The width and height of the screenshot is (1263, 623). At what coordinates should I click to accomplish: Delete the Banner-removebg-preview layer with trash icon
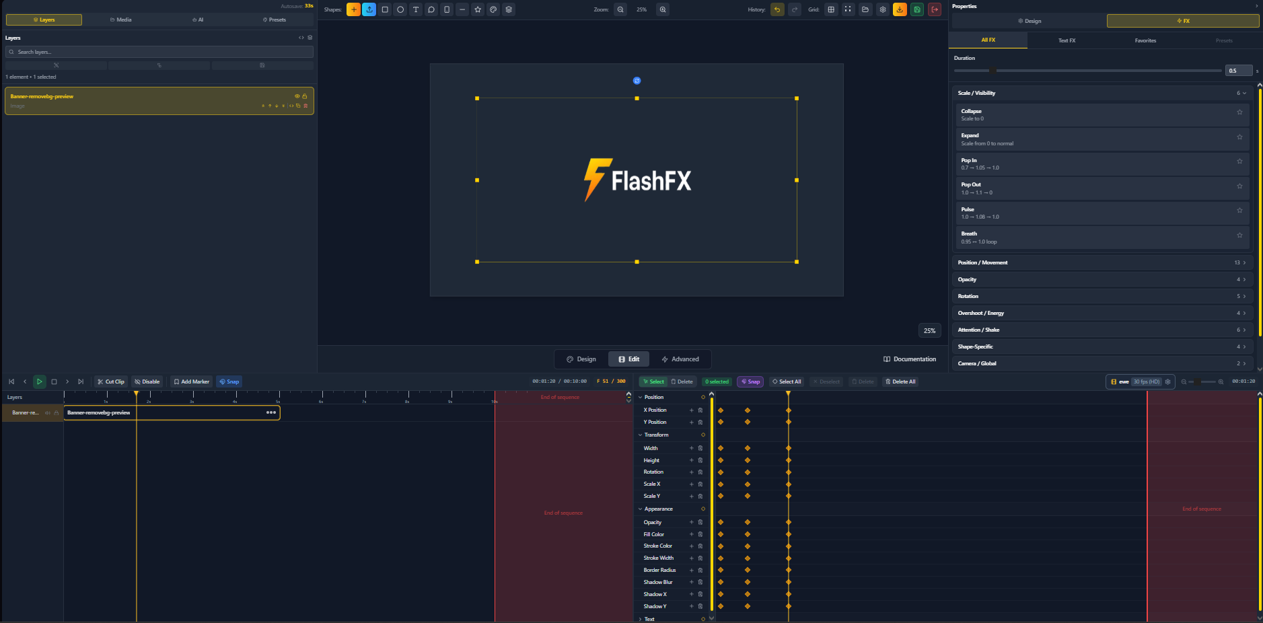pyautogui.click(x=305, y=106)
